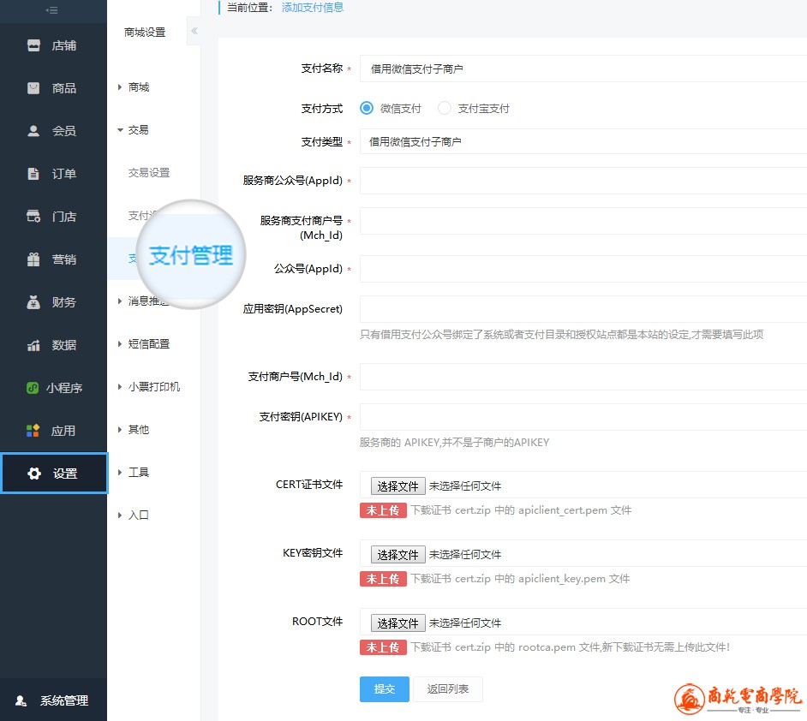The width and height of the screenshot is (807, 721).
Task: Click the 添加支付信息 breadcrumb link
Action: coord(313,7)
